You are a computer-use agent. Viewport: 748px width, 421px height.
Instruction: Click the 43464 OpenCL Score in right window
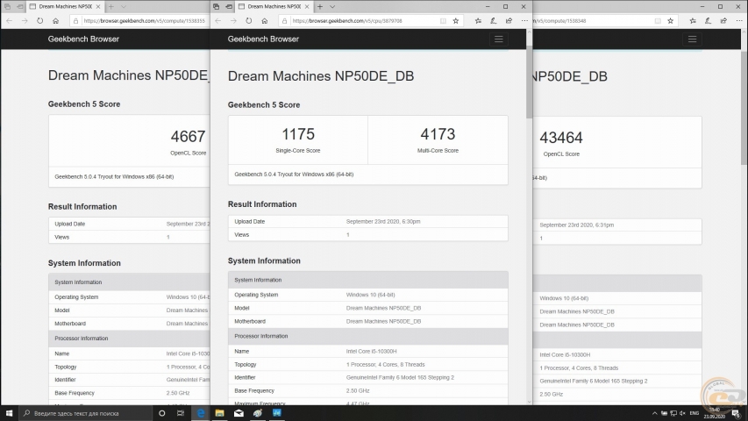561,138
